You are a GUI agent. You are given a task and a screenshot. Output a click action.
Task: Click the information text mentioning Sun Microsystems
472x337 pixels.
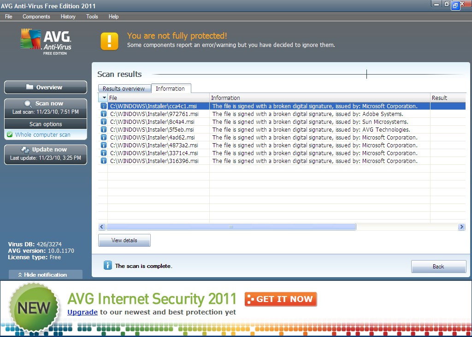310,122
